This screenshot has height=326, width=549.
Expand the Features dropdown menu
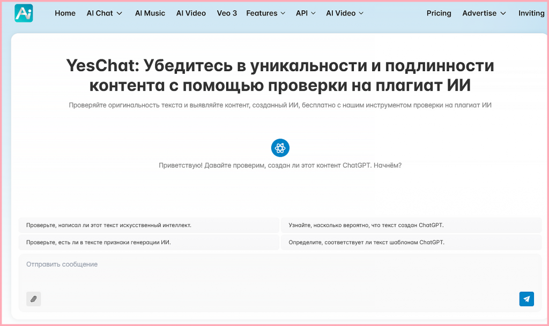266,13
